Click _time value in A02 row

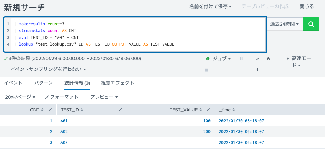tap(242, 132)
